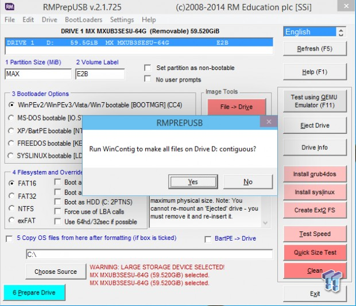Click the language selector spinner arrows
Viewport: 356px width, 306px height.
(x=341, y=32)
